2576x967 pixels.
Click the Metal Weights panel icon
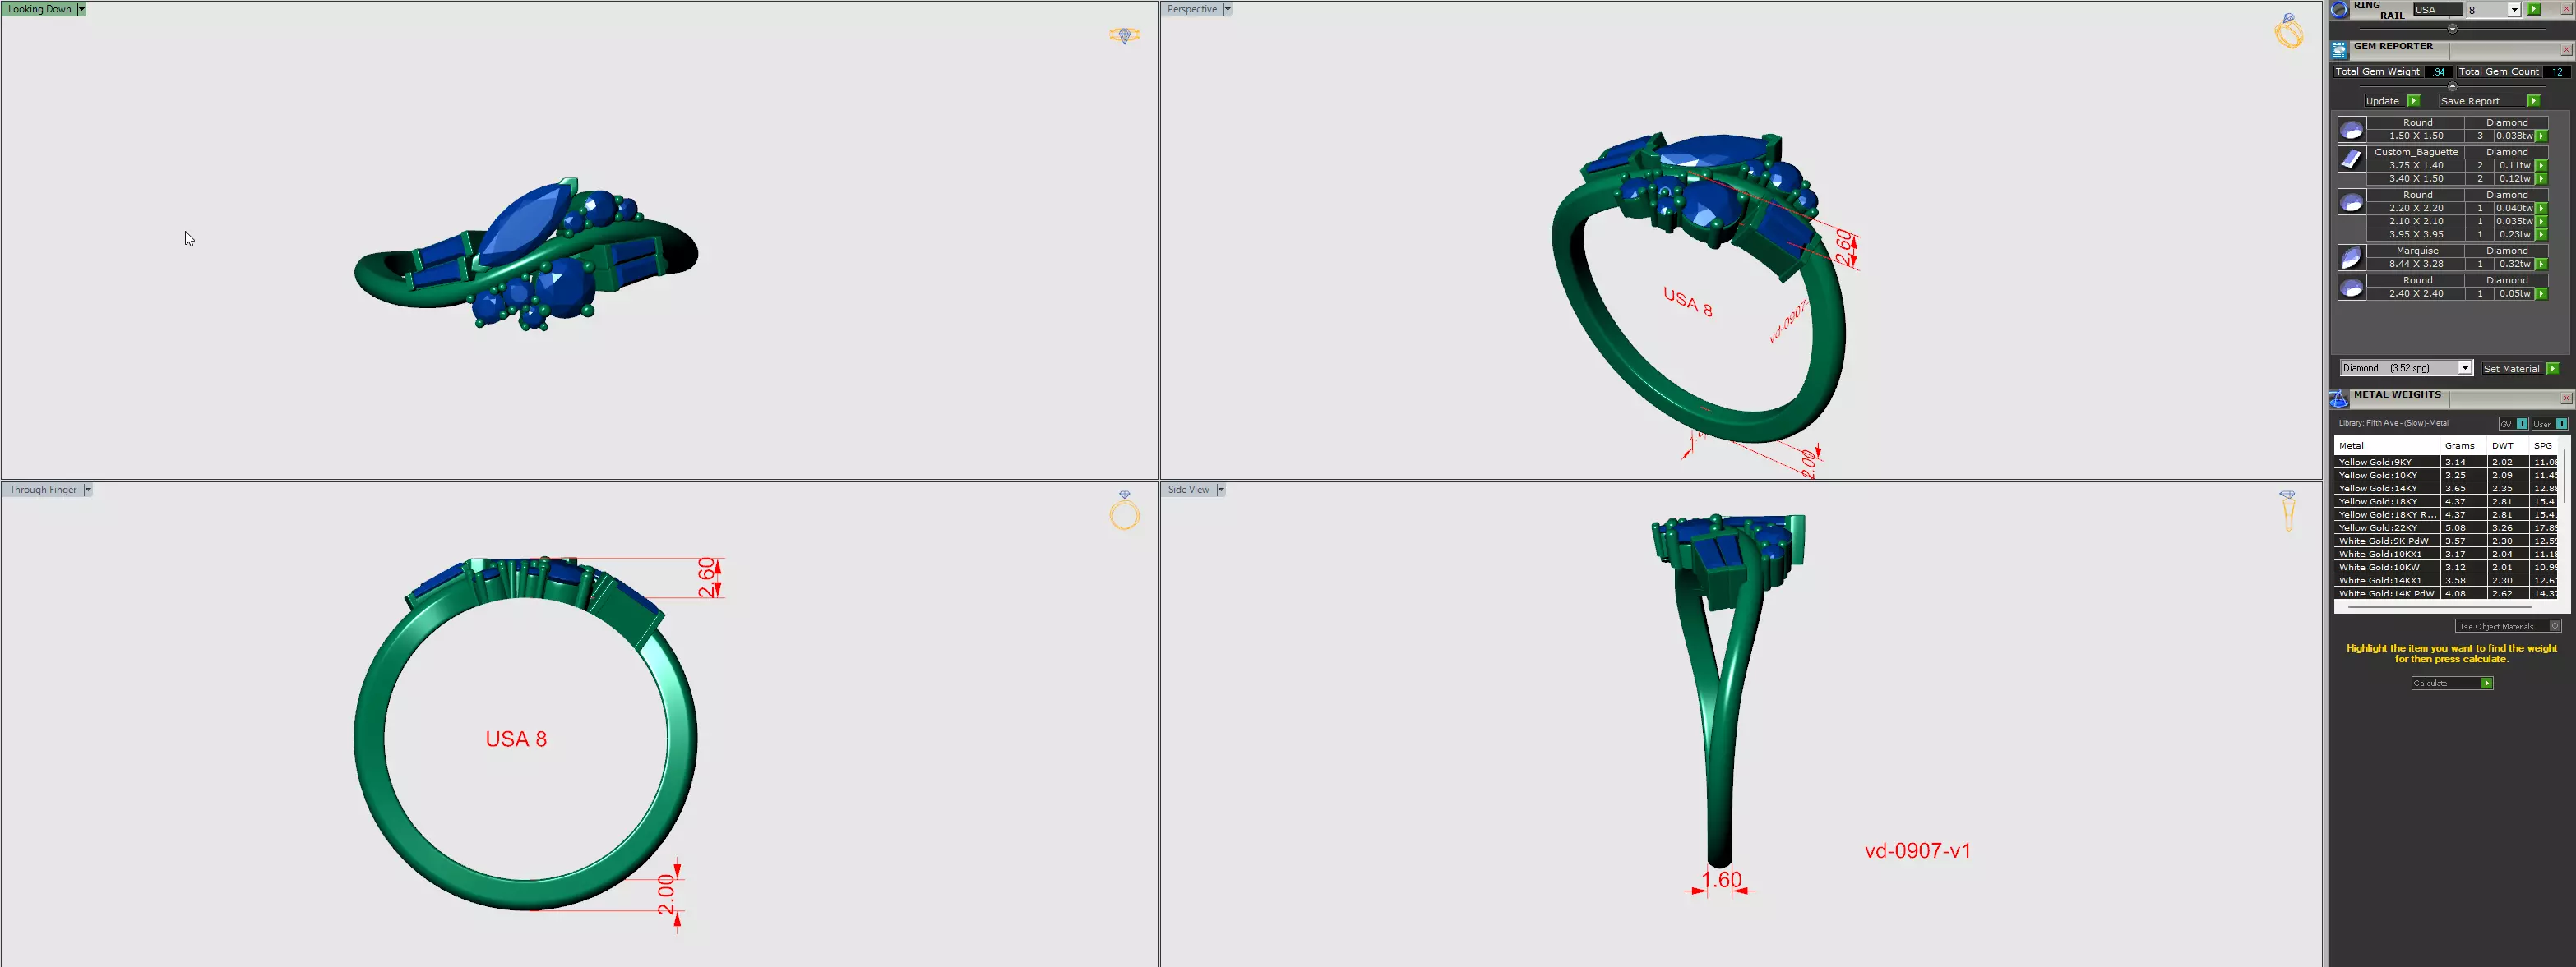tap(2340, 398)
